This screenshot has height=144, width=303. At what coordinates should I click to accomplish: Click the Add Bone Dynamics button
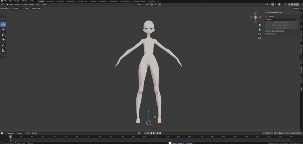coord(281,22)
